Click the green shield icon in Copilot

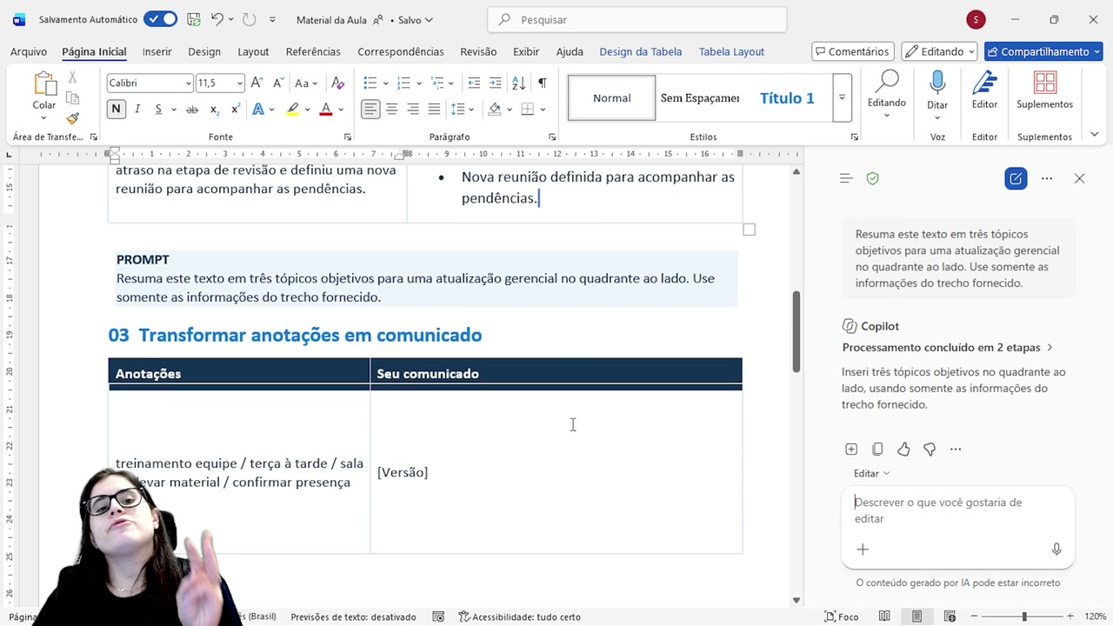click(872, 178)
